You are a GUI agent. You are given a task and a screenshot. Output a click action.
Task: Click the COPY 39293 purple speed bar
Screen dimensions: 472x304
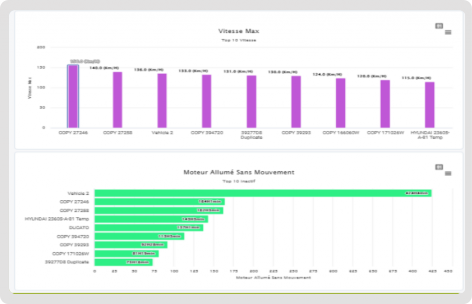(296, 102)
